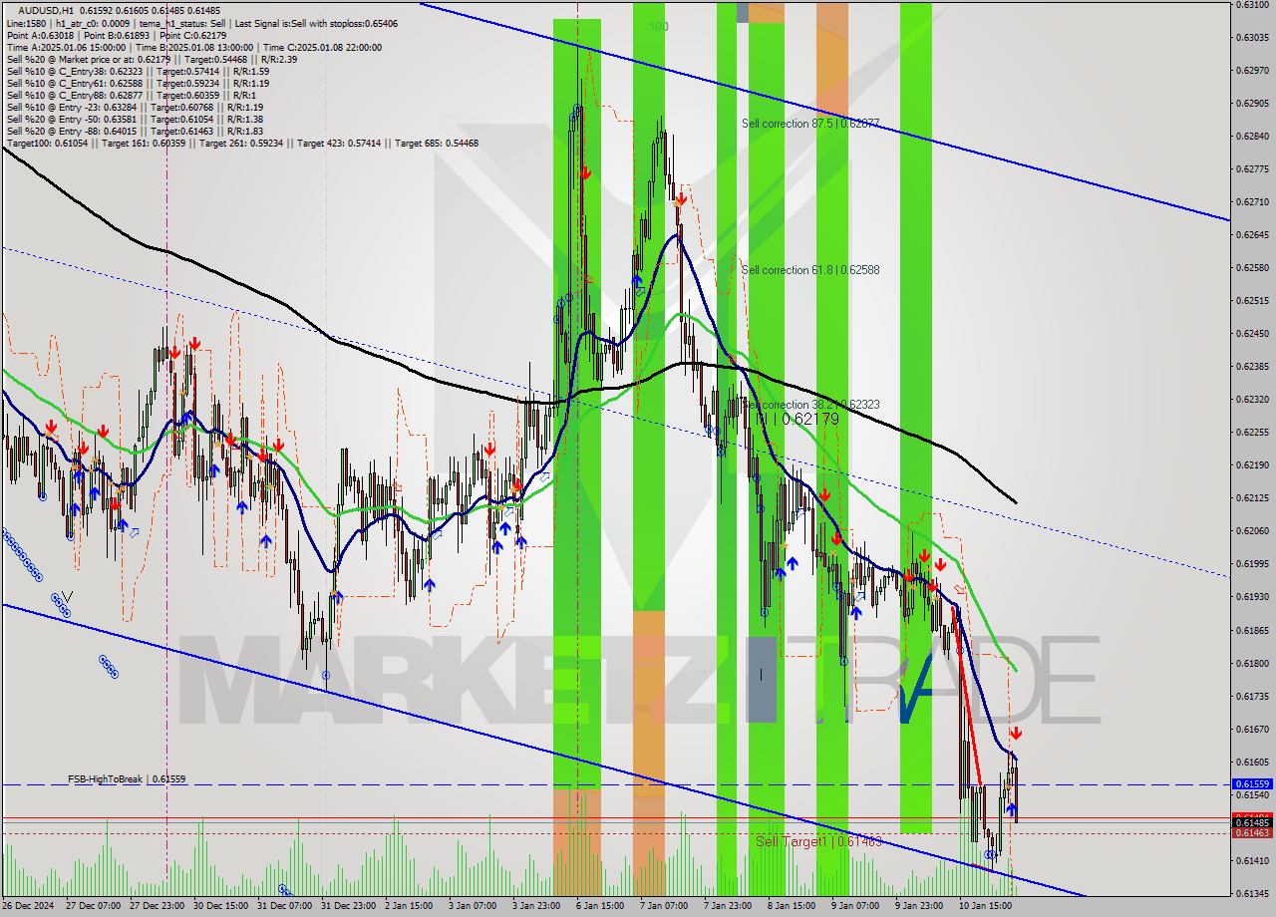Click the 0.62255 price axis label

(1251, 433)
